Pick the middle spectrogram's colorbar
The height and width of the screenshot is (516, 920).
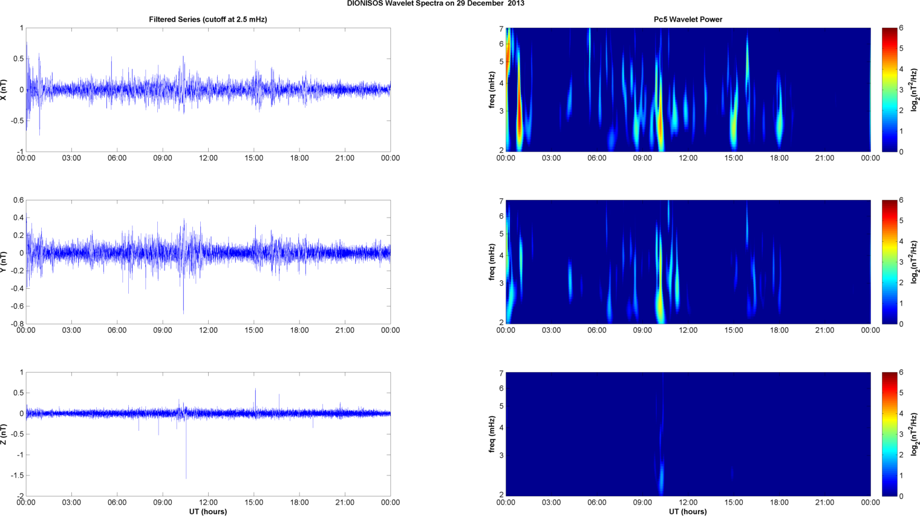pos(889,262)
